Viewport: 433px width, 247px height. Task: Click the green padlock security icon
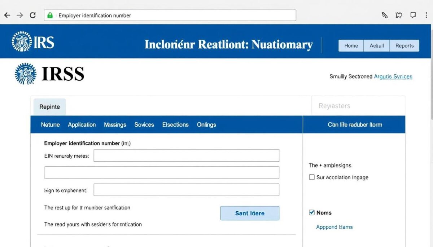(x=50, y=15)
